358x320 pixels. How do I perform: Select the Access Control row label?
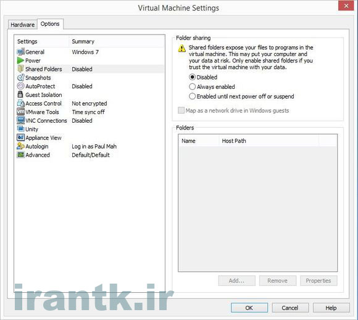click(x=43, y=104)
